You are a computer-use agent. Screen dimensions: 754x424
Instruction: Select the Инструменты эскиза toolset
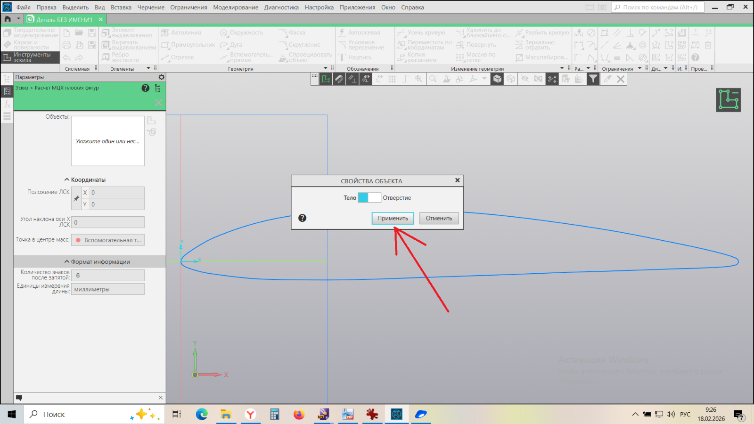[31, 57]
